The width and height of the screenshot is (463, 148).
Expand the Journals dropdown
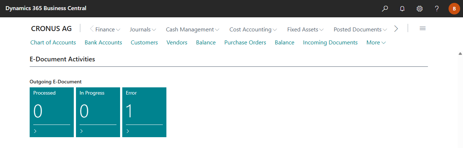tap(143, 30)
